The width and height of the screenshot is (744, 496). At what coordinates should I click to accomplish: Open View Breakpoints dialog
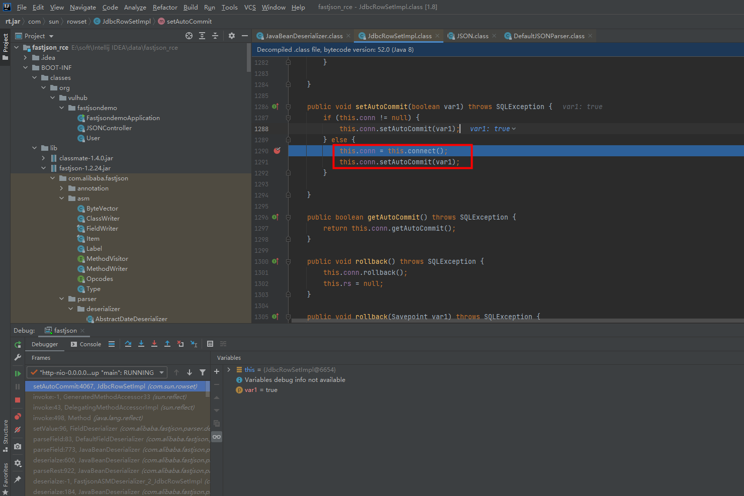pos(18,417)
